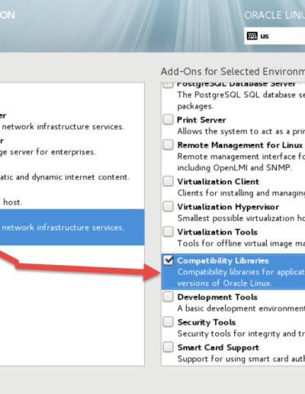Enable Smart Card Support checkbox

[x=168, y=347]
